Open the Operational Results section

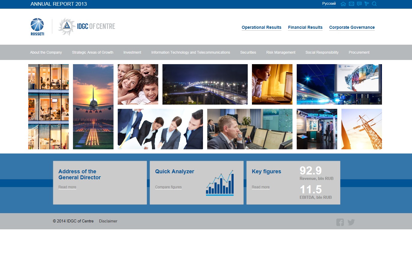[261, 27]
